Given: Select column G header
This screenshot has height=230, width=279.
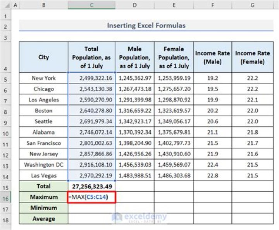Looking at the screenshot, I should (x=253, y=5).
